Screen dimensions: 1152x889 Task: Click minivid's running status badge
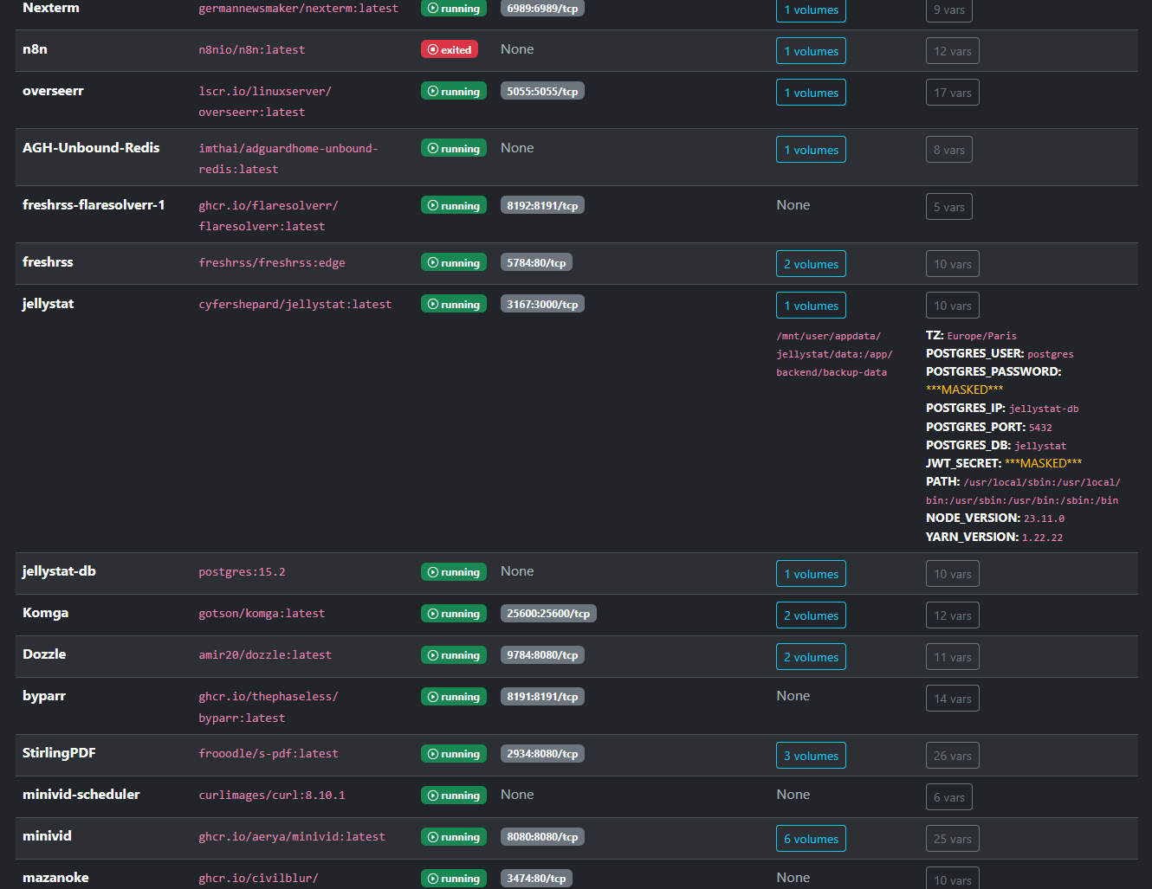[454, 836]
